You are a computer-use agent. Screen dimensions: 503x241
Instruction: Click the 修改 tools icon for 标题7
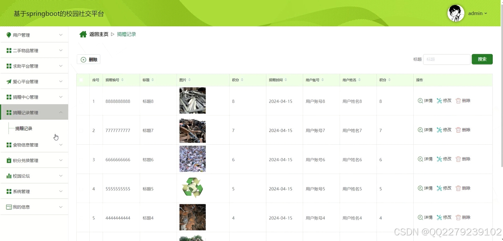coord(439,130)
